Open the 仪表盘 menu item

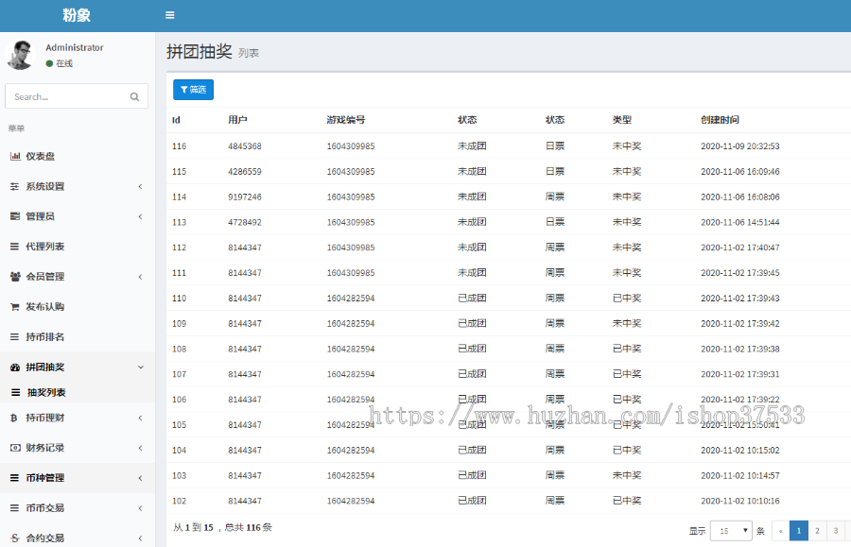pos(78,156)
